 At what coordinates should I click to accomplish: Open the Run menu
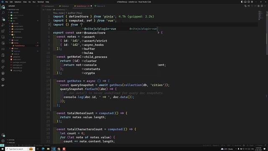(x=34, y=2)
